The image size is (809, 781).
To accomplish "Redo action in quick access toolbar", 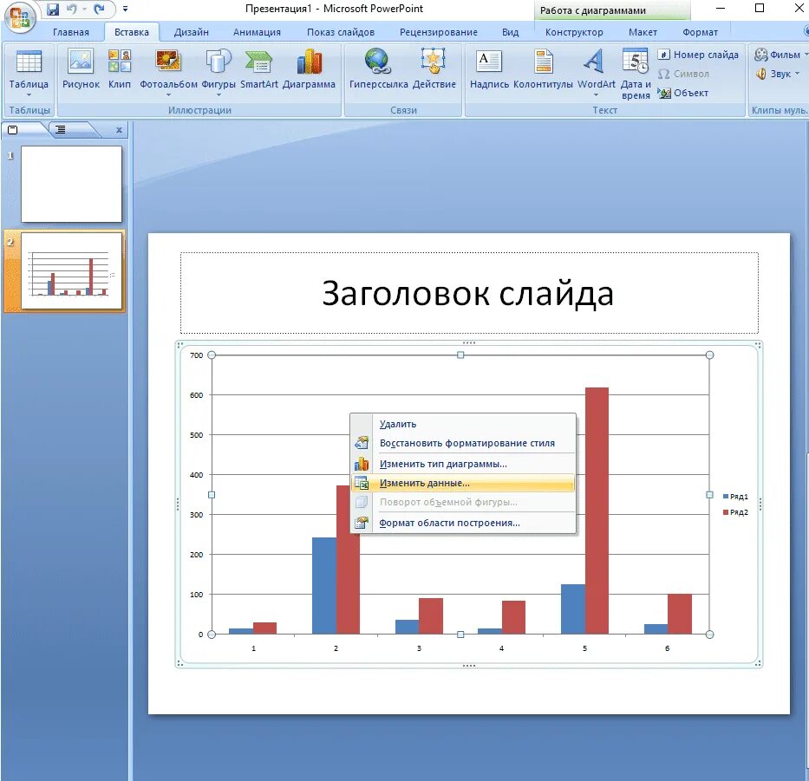I will pyautogui.click(x=99, y=10).
